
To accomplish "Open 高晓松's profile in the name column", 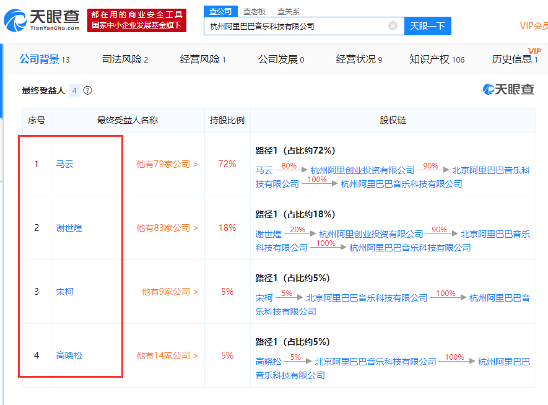I will (69, 355).
